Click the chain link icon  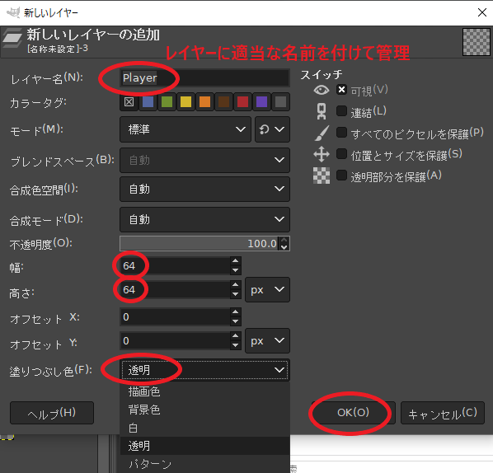click(322, 111)
